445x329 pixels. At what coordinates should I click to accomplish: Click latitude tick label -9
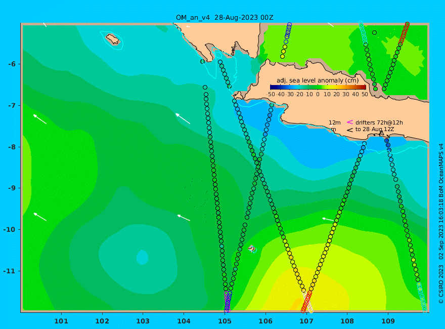12,188
